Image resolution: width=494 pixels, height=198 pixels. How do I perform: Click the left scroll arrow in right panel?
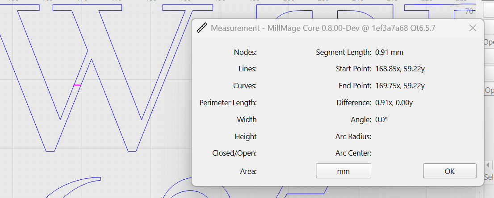coord(488,165)
